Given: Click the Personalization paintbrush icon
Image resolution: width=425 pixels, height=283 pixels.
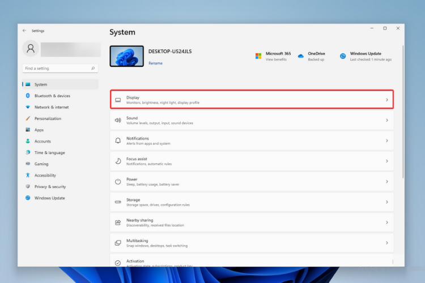Looking at the screenshot, I should [27, 119].
